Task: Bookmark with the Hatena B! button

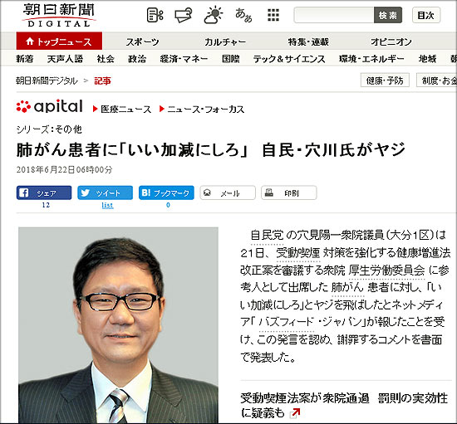Action: pos(166,193)
